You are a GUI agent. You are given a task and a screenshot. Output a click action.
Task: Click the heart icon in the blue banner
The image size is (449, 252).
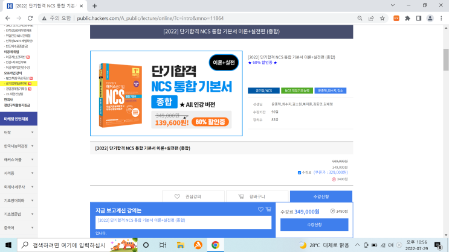point(260,209)
